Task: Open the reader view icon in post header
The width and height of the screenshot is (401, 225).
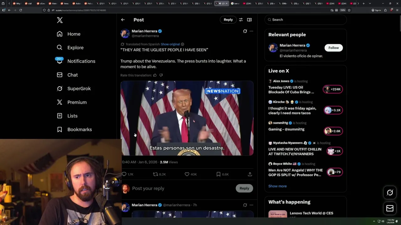Action: point(249,20)
